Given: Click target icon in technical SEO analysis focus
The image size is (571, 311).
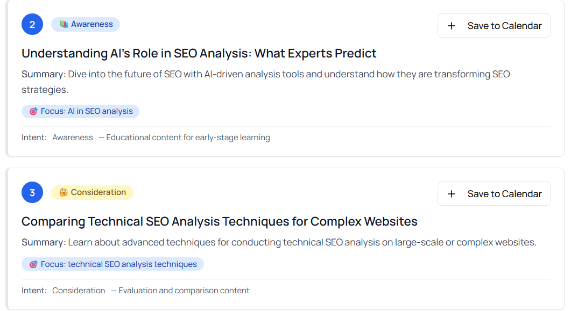Looking at the screenshot, I should (x=33, y=264).
